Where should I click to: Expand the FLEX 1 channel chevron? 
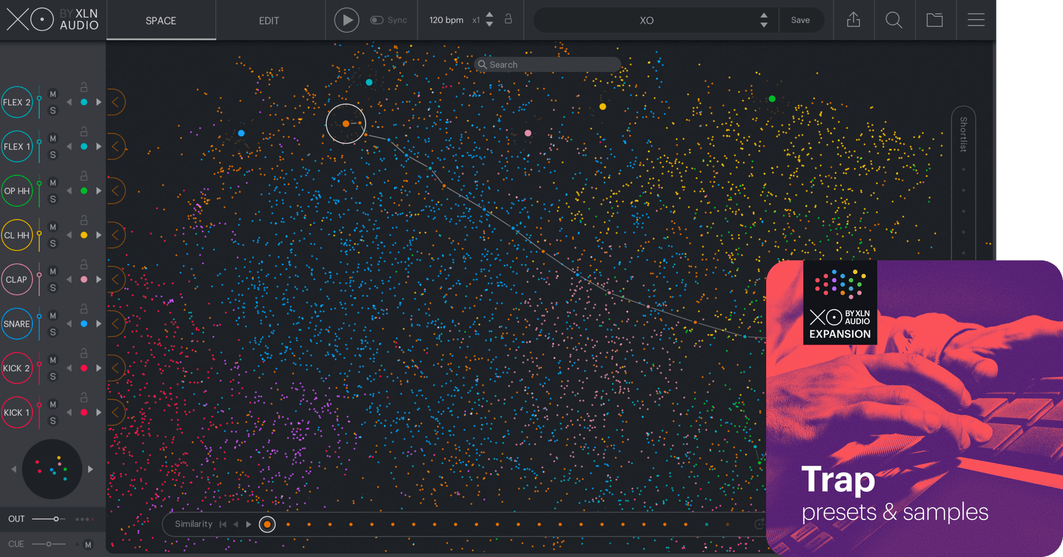pos(115,147)
